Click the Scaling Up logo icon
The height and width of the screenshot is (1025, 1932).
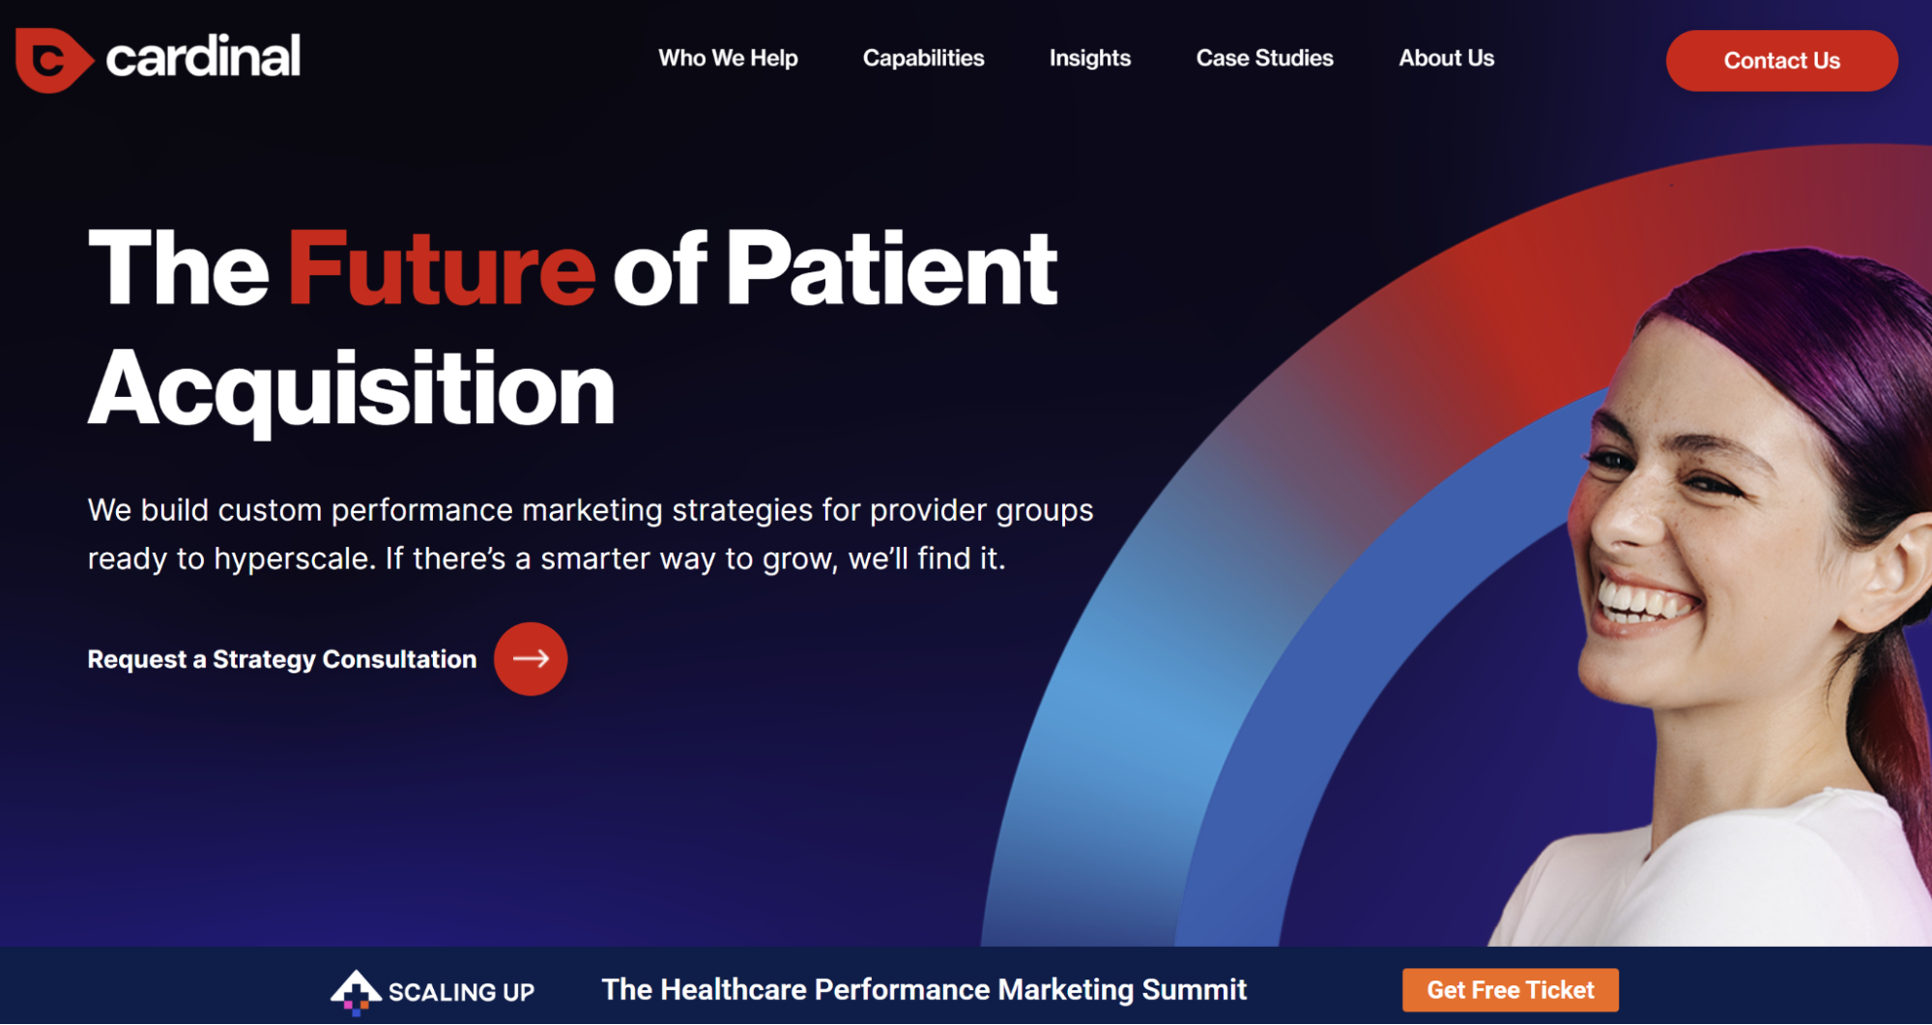point(355,991)
